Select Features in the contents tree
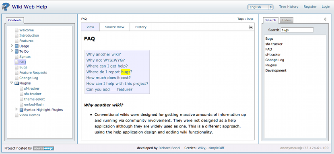 coord(26,41)
